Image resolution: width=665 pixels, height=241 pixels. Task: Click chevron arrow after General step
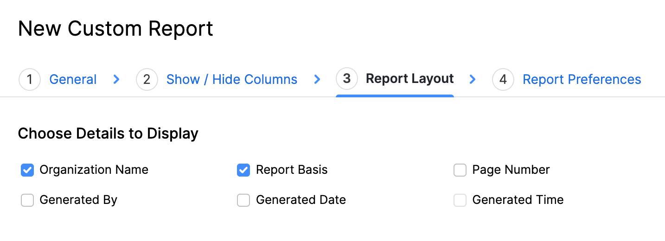click(116, 80)
